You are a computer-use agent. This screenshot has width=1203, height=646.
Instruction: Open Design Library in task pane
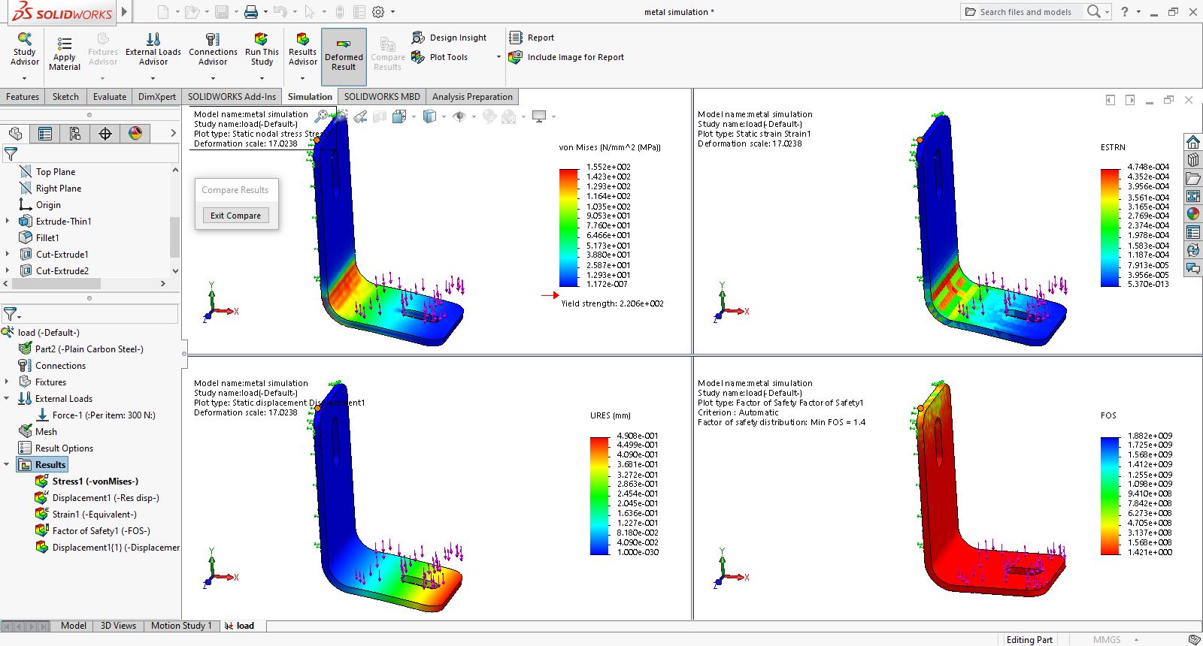[x=1193, y=160]
